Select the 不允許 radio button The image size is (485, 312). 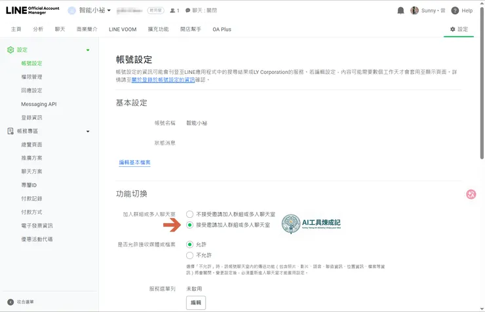coord(189,255)
